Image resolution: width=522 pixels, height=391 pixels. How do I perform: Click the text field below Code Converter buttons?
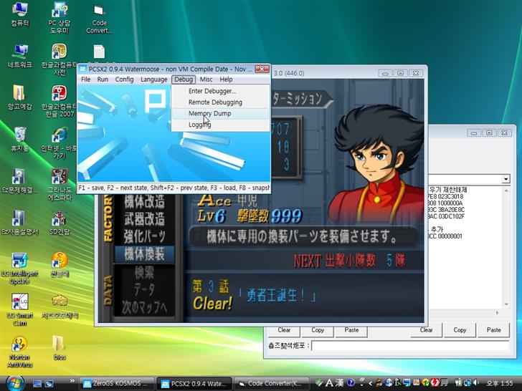coord(410,346)
